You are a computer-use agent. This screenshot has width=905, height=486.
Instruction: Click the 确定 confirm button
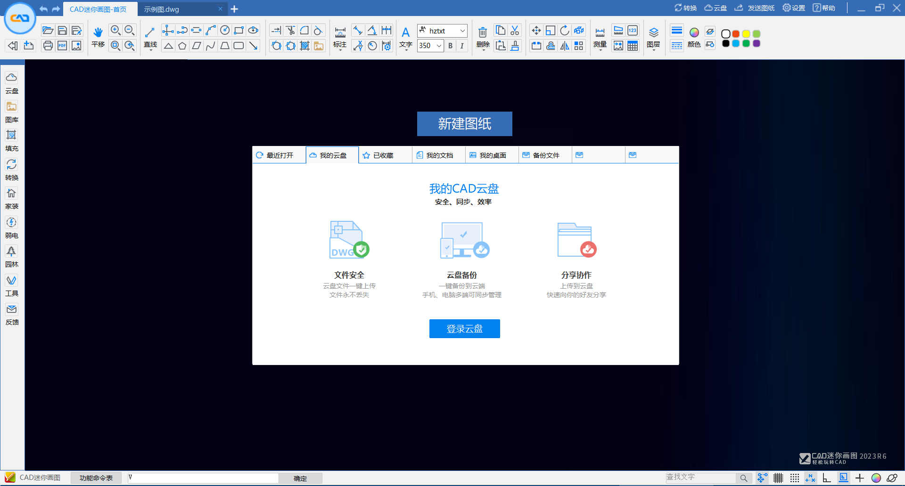pos(300,478)
